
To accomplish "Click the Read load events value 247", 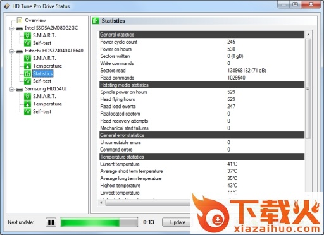I will (231, 106).
